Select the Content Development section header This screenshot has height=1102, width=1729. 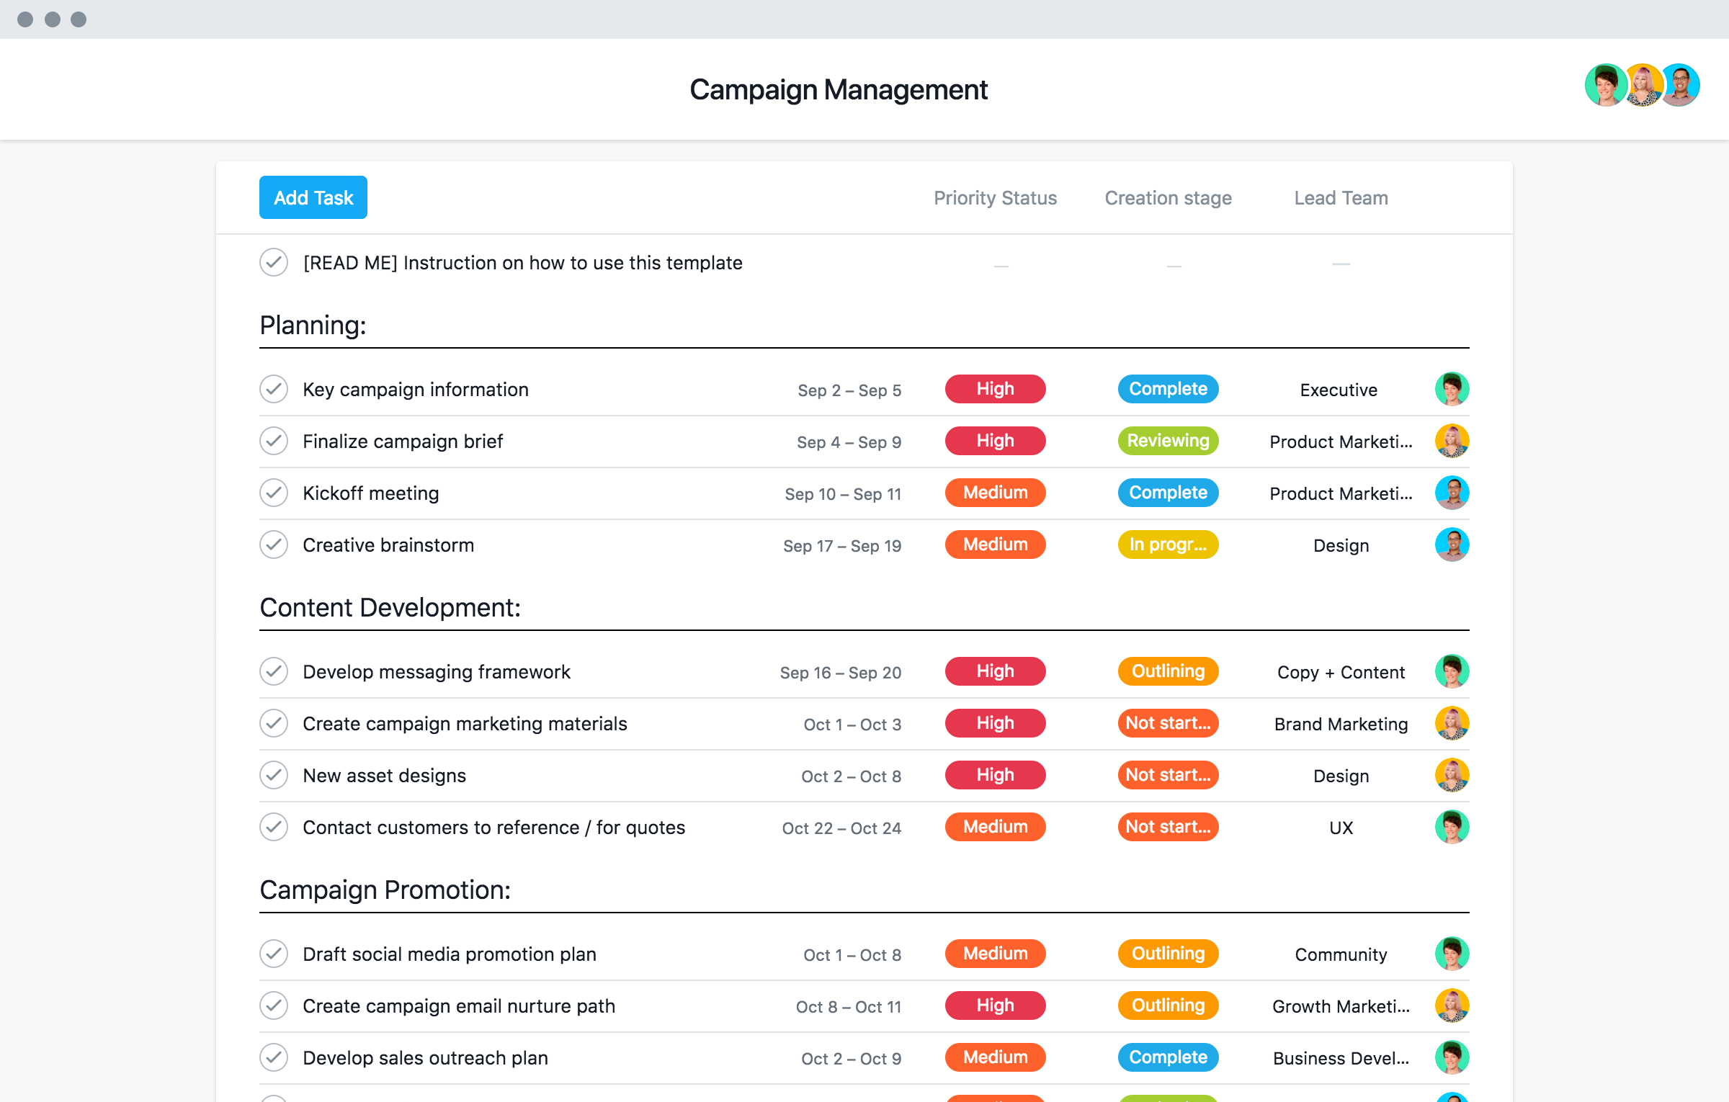(x=390, y=606)
